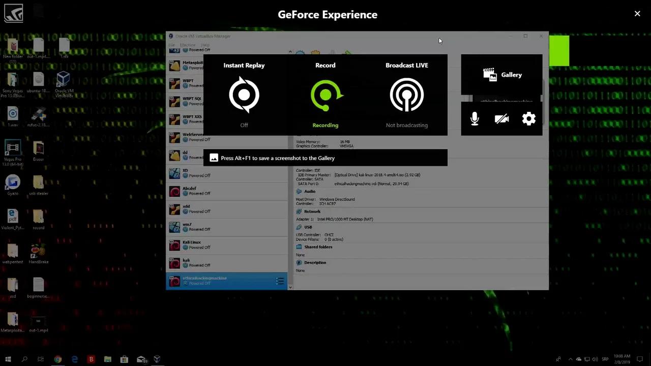Select the Kali Linux VM in VirtualBox

(227, 245)
